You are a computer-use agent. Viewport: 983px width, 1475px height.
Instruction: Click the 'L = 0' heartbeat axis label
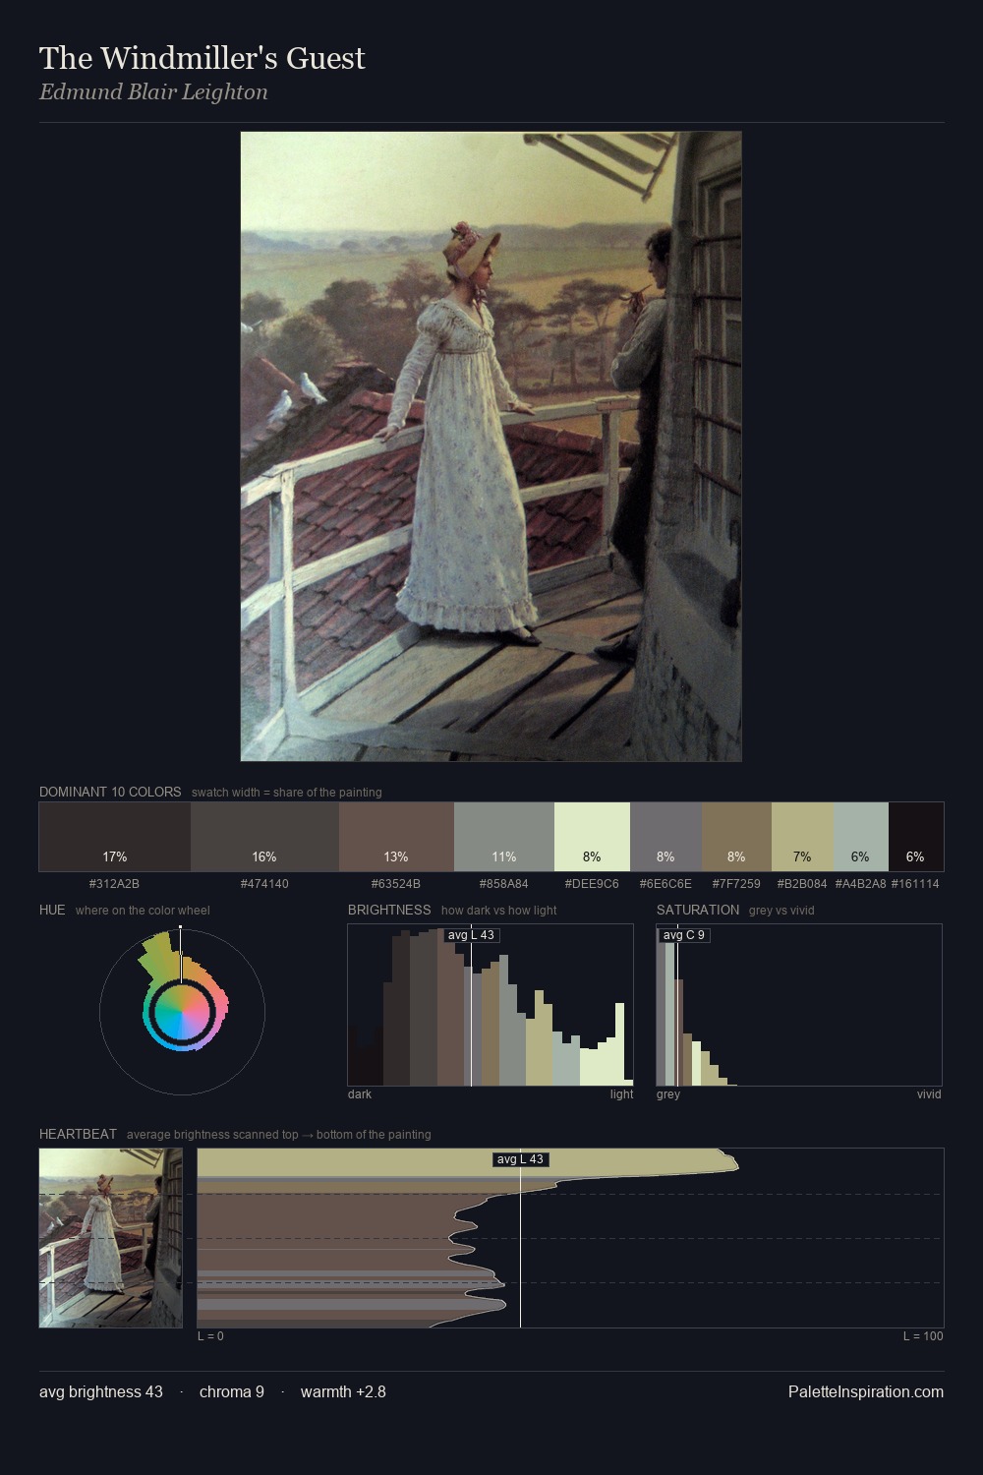coord(210,1336)
